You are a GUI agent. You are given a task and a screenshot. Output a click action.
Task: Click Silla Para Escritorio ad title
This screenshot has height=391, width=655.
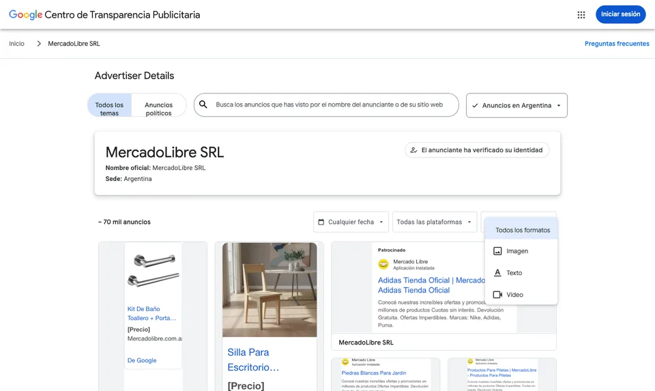coord(253,360)
